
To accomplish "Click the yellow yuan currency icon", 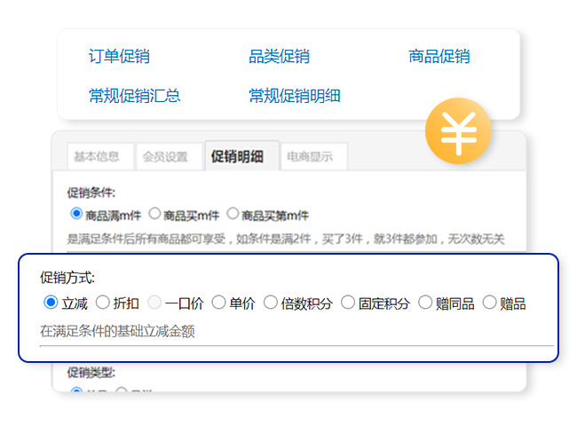I will pos(458,132).
